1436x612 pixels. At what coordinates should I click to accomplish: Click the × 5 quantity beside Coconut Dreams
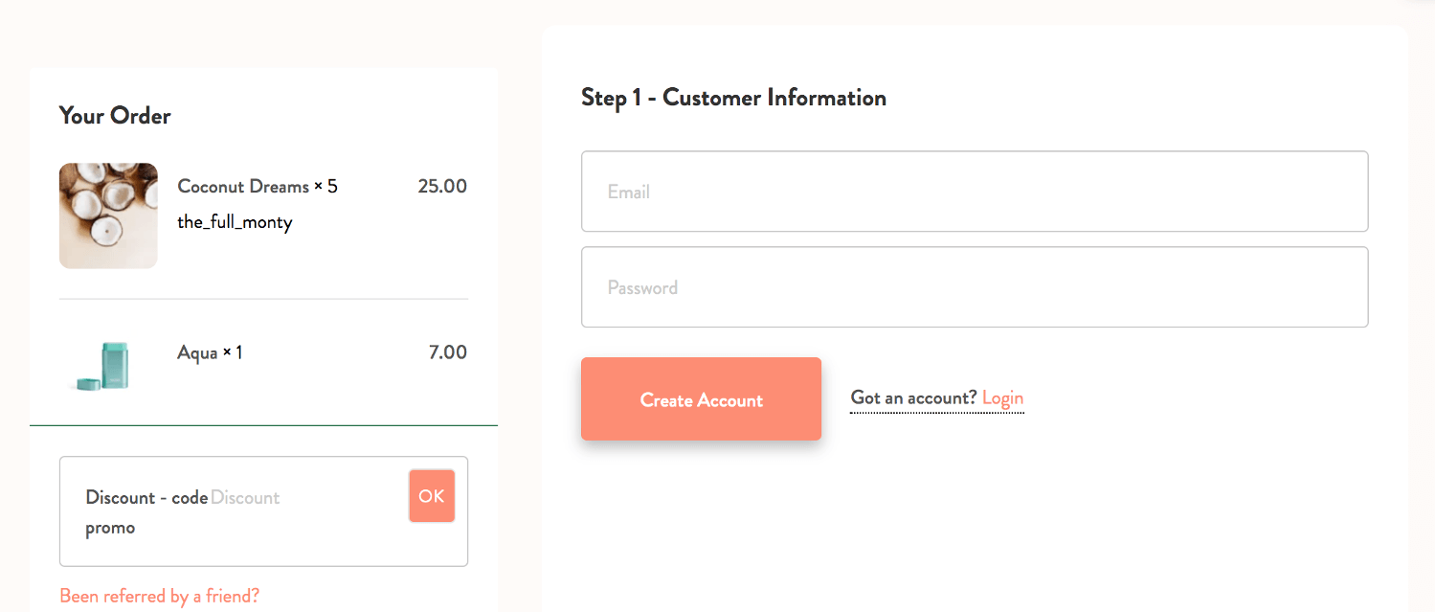[326, 187]
